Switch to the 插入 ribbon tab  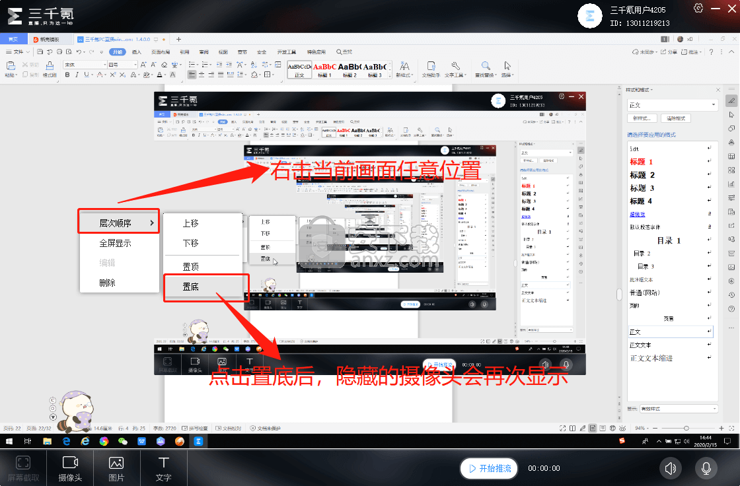click(x=137, y=52)
